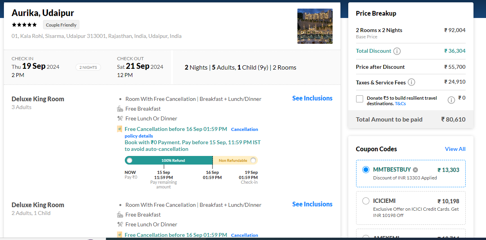The width and height of the screenshot is (486, 240).
Task: Click the hotel address line
Action: [97, 36]
